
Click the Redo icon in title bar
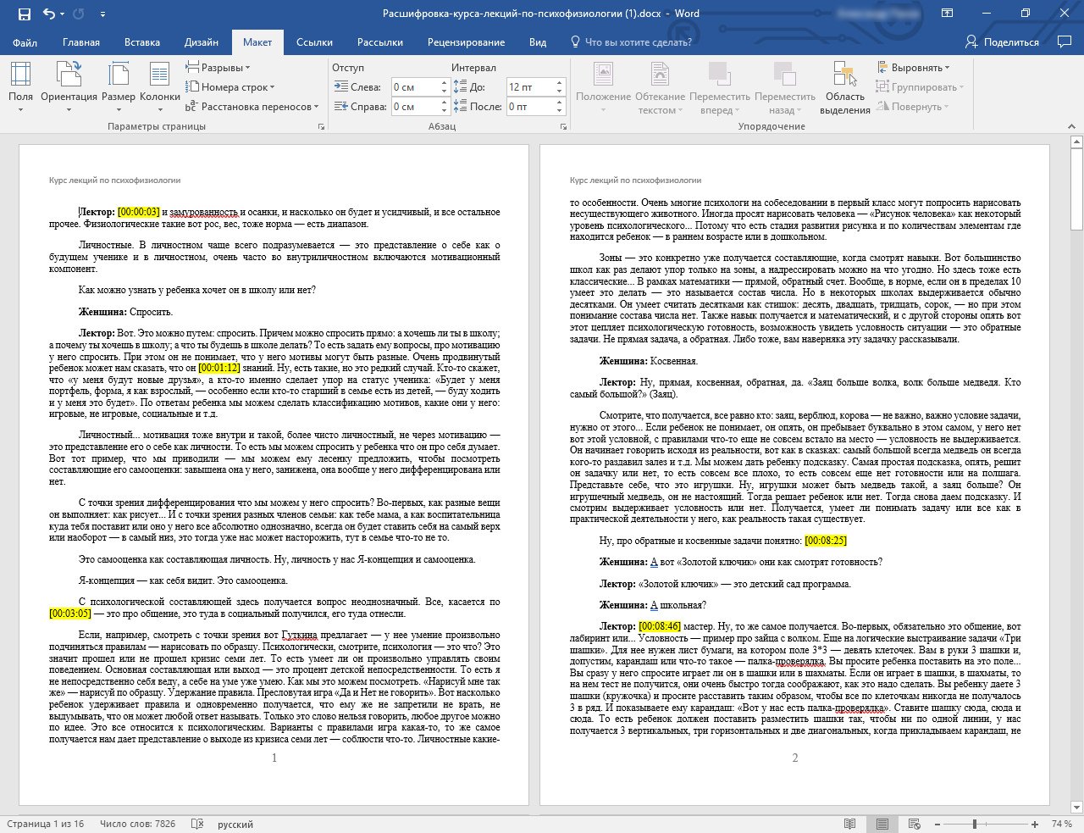point(79,14)
